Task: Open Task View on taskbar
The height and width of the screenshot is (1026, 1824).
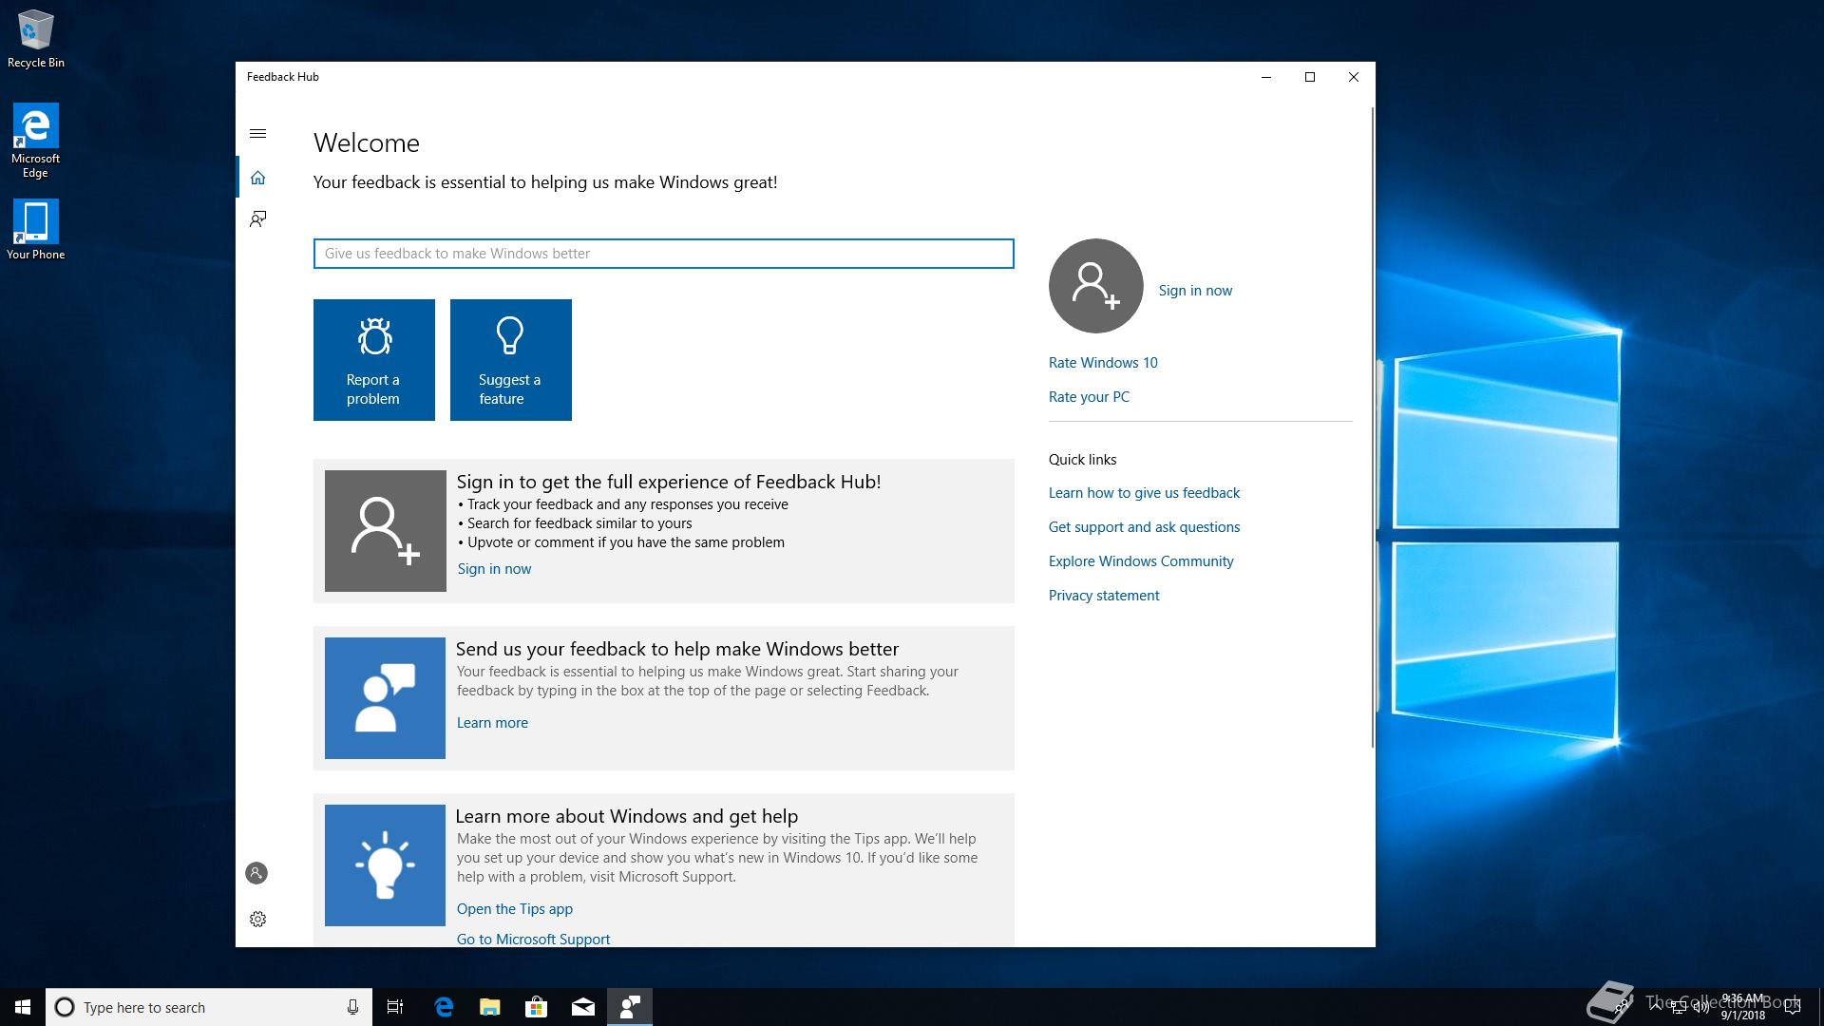Action: 395,1007
